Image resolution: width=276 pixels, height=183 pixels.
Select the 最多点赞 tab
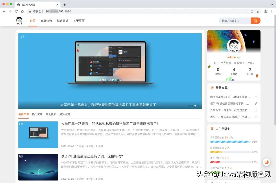tap(64, 114)
